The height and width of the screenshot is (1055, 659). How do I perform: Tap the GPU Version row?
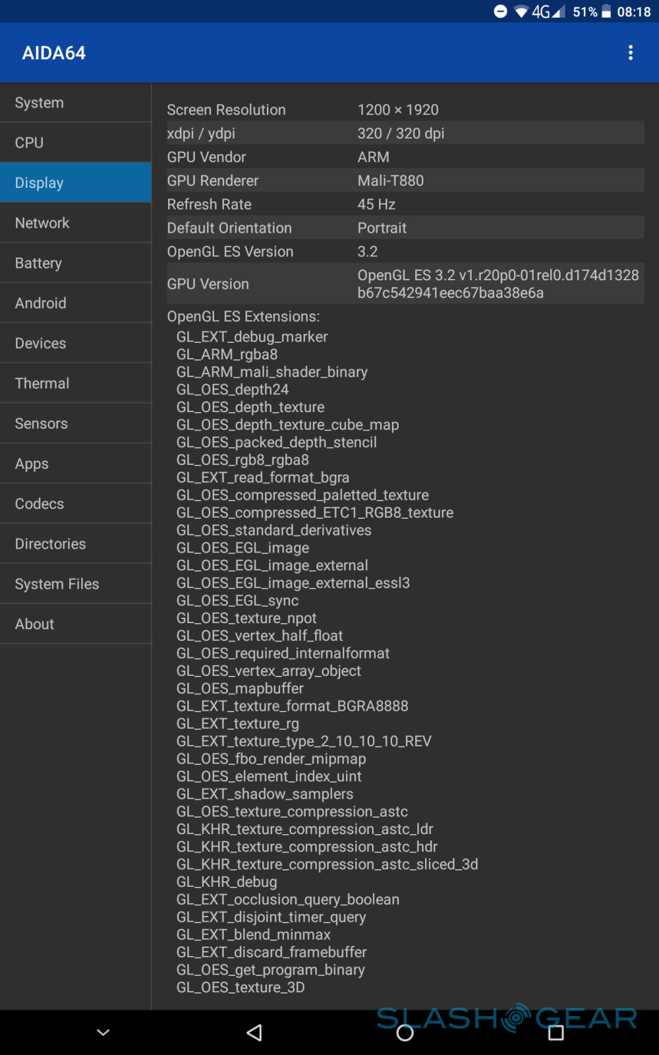pos(405,284)
